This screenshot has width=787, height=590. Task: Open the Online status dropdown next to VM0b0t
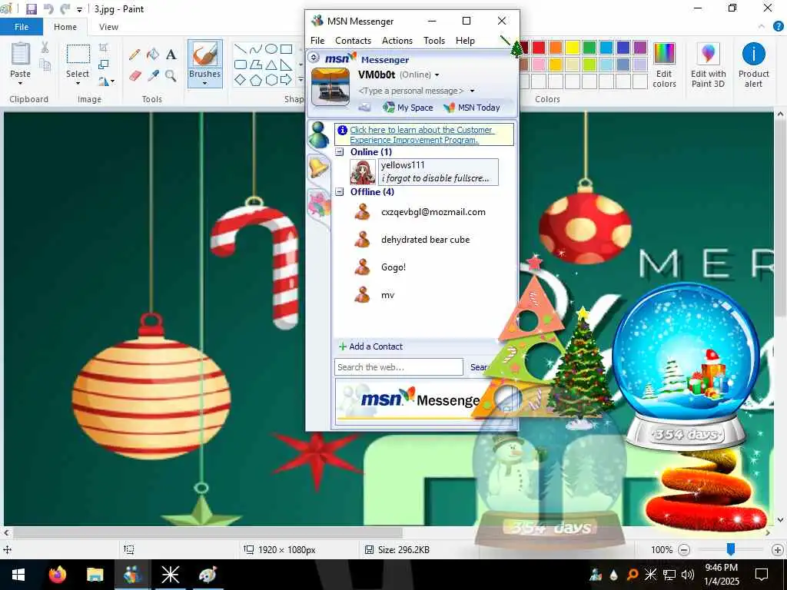tap(437, 75)
